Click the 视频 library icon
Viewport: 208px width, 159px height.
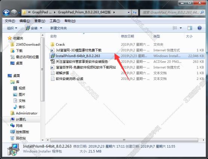(x=15, y=88)
